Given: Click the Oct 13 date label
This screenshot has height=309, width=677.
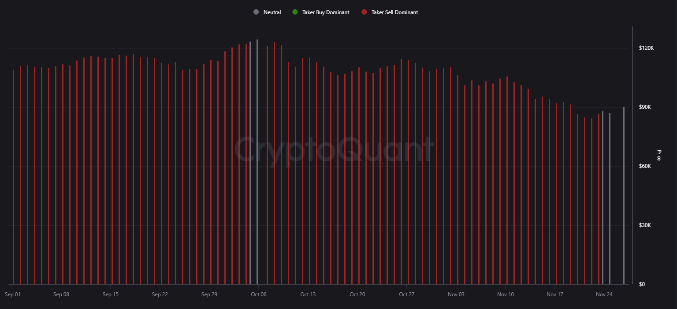Looking at the screenshot, I should click(x=308, y=294).
